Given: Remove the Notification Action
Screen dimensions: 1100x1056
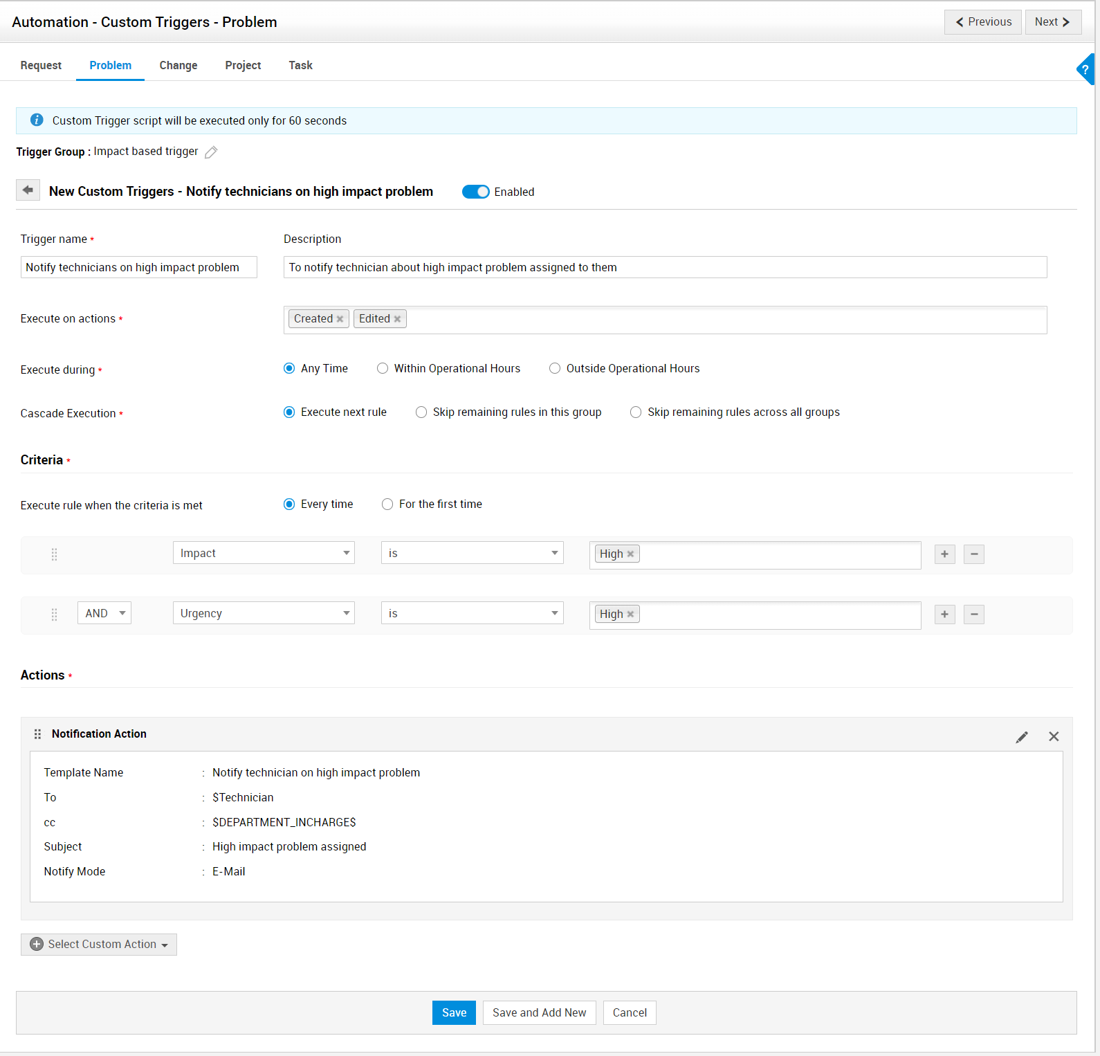Looking at the screenshot, I should tap(1054, 737).
